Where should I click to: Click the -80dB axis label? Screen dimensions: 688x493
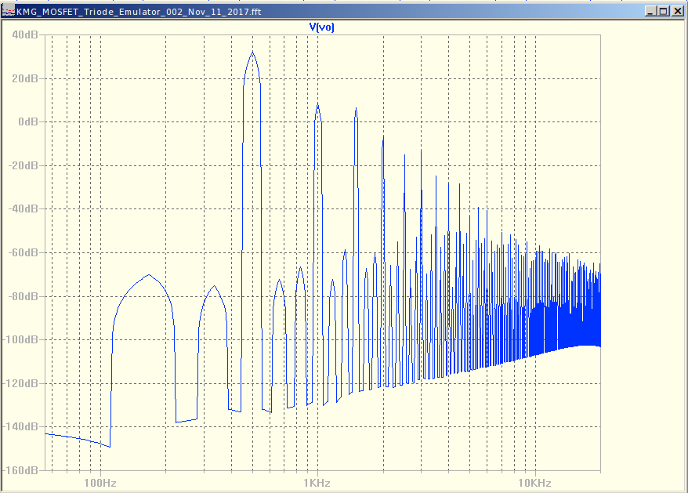tap(24, 296)
